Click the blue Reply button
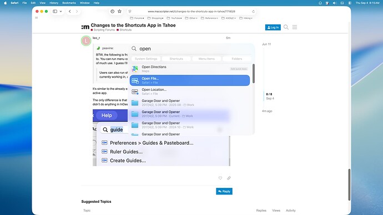Image resolution: width=383 pixels, height=215 pixels. click(x=224, y=191)
